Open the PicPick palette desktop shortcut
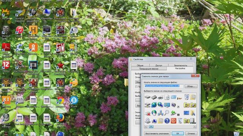Screen dimensions: 243x136 pos(74,84)
